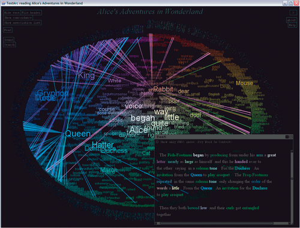Select the word Queen in the arc
This screenshot has height=228, width=300.
point(77,134)
